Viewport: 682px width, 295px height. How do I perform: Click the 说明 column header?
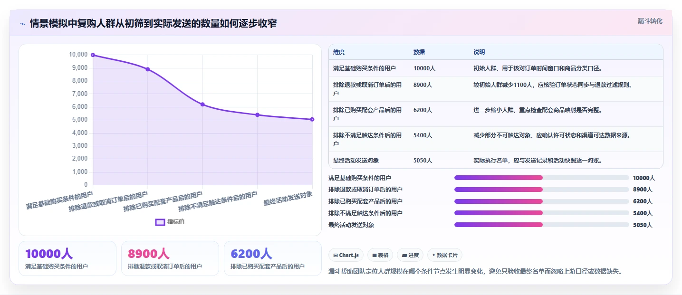[x=479, y=52]
